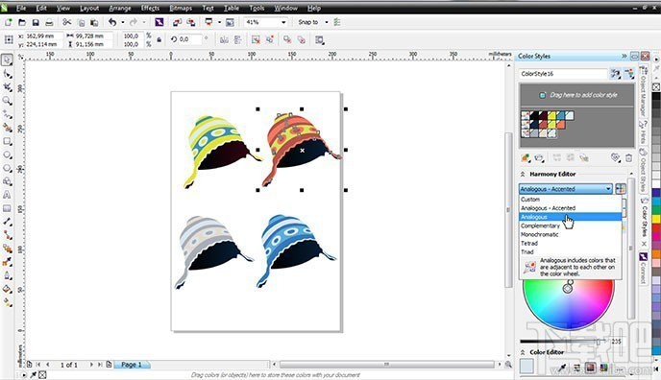Click the ColorStyle16 name field
The width and height of the screenshot is (661, 380).
tap(563, 74)
